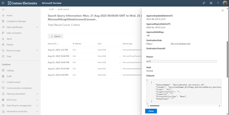Click the Content search magnifier icon

[3, 82]
